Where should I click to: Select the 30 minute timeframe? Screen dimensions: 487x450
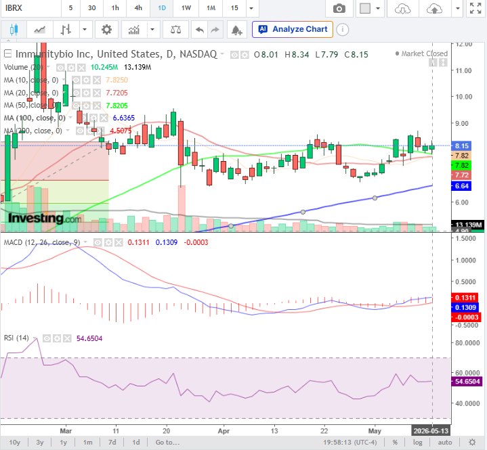[92, 8]
